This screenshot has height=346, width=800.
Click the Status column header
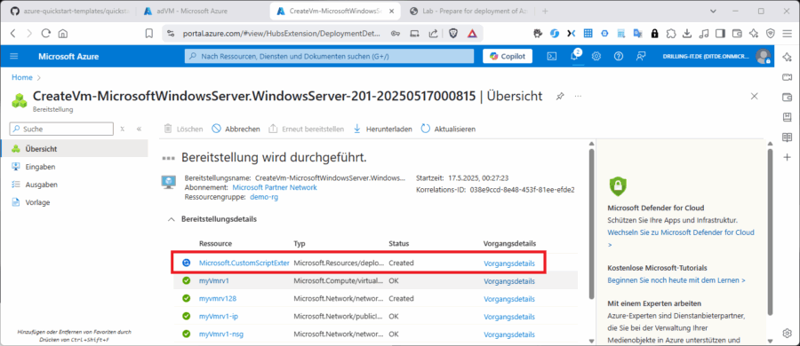coord(398,243)
